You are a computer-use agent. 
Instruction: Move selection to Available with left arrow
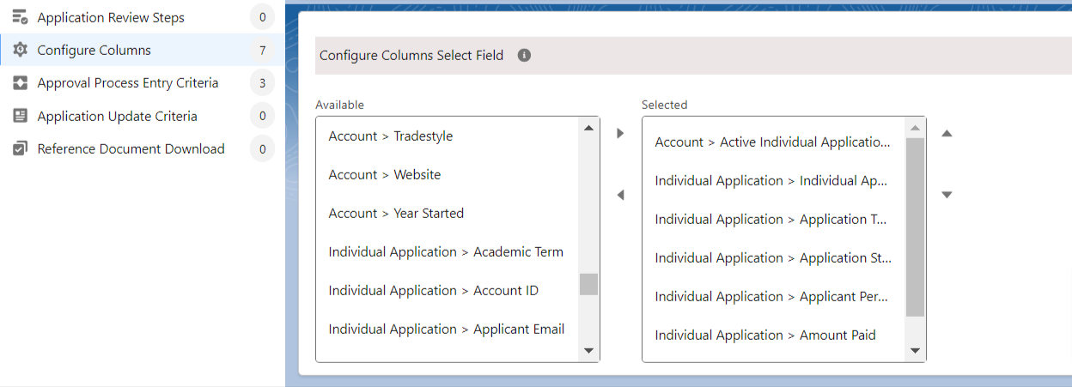point(621,196)
